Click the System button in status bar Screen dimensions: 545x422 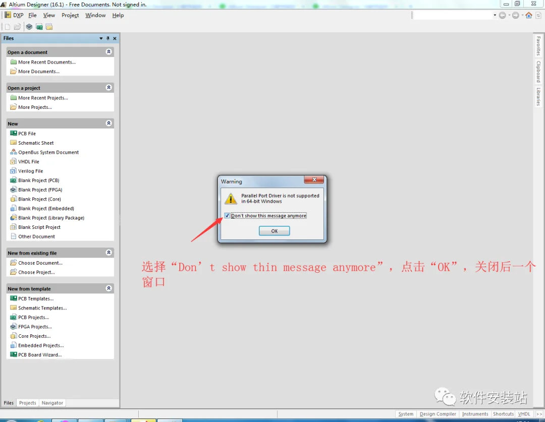[406, 414]
